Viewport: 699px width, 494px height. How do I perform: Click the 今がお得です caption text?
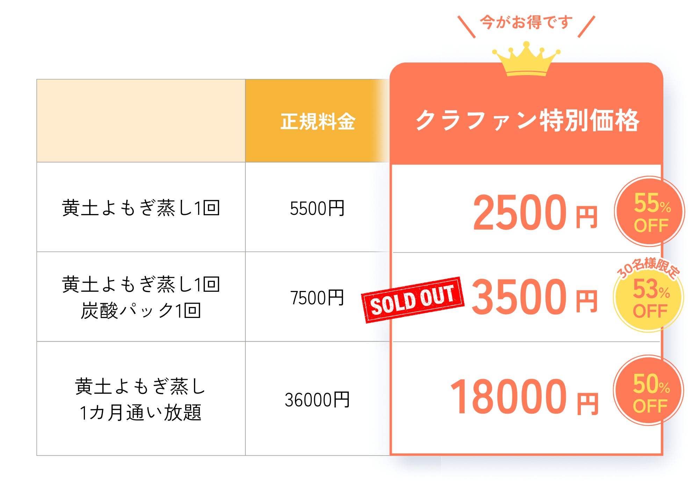point(526,22)
